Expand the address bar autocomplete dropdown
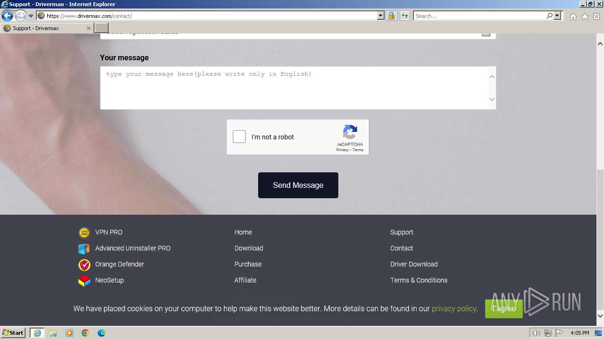 (381, 16)
